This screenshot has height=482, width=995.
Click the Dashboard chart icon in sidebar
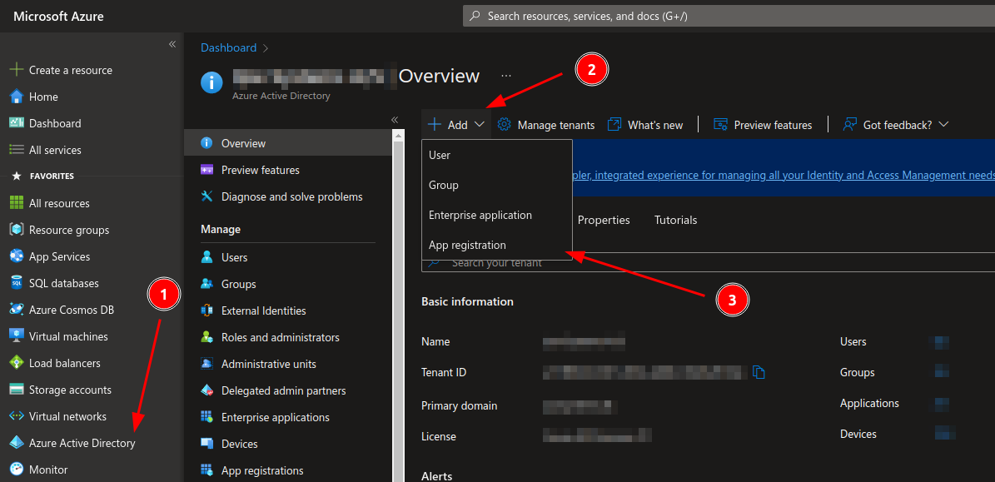pos(17,124)
